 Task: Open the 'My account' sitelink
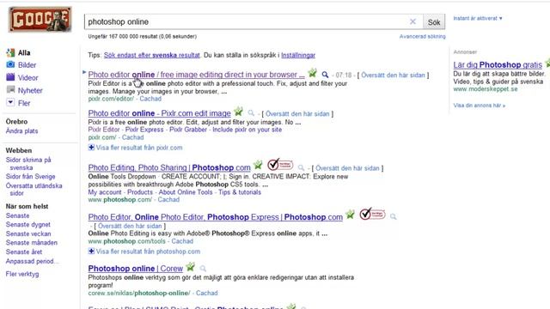pos(105,192)
